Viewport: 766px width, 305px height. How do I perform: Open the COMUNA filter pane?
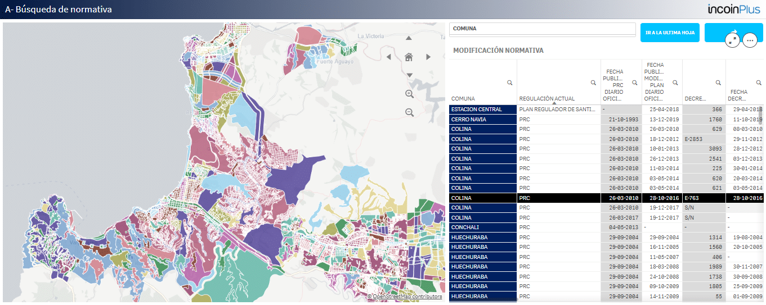pos(542,29)
